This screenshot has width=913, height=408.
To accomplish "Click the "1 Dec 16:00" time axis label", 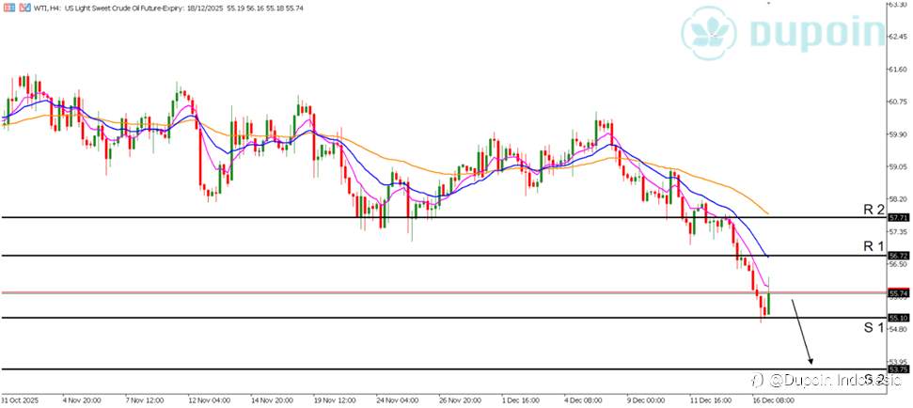I will pos(522,400).
